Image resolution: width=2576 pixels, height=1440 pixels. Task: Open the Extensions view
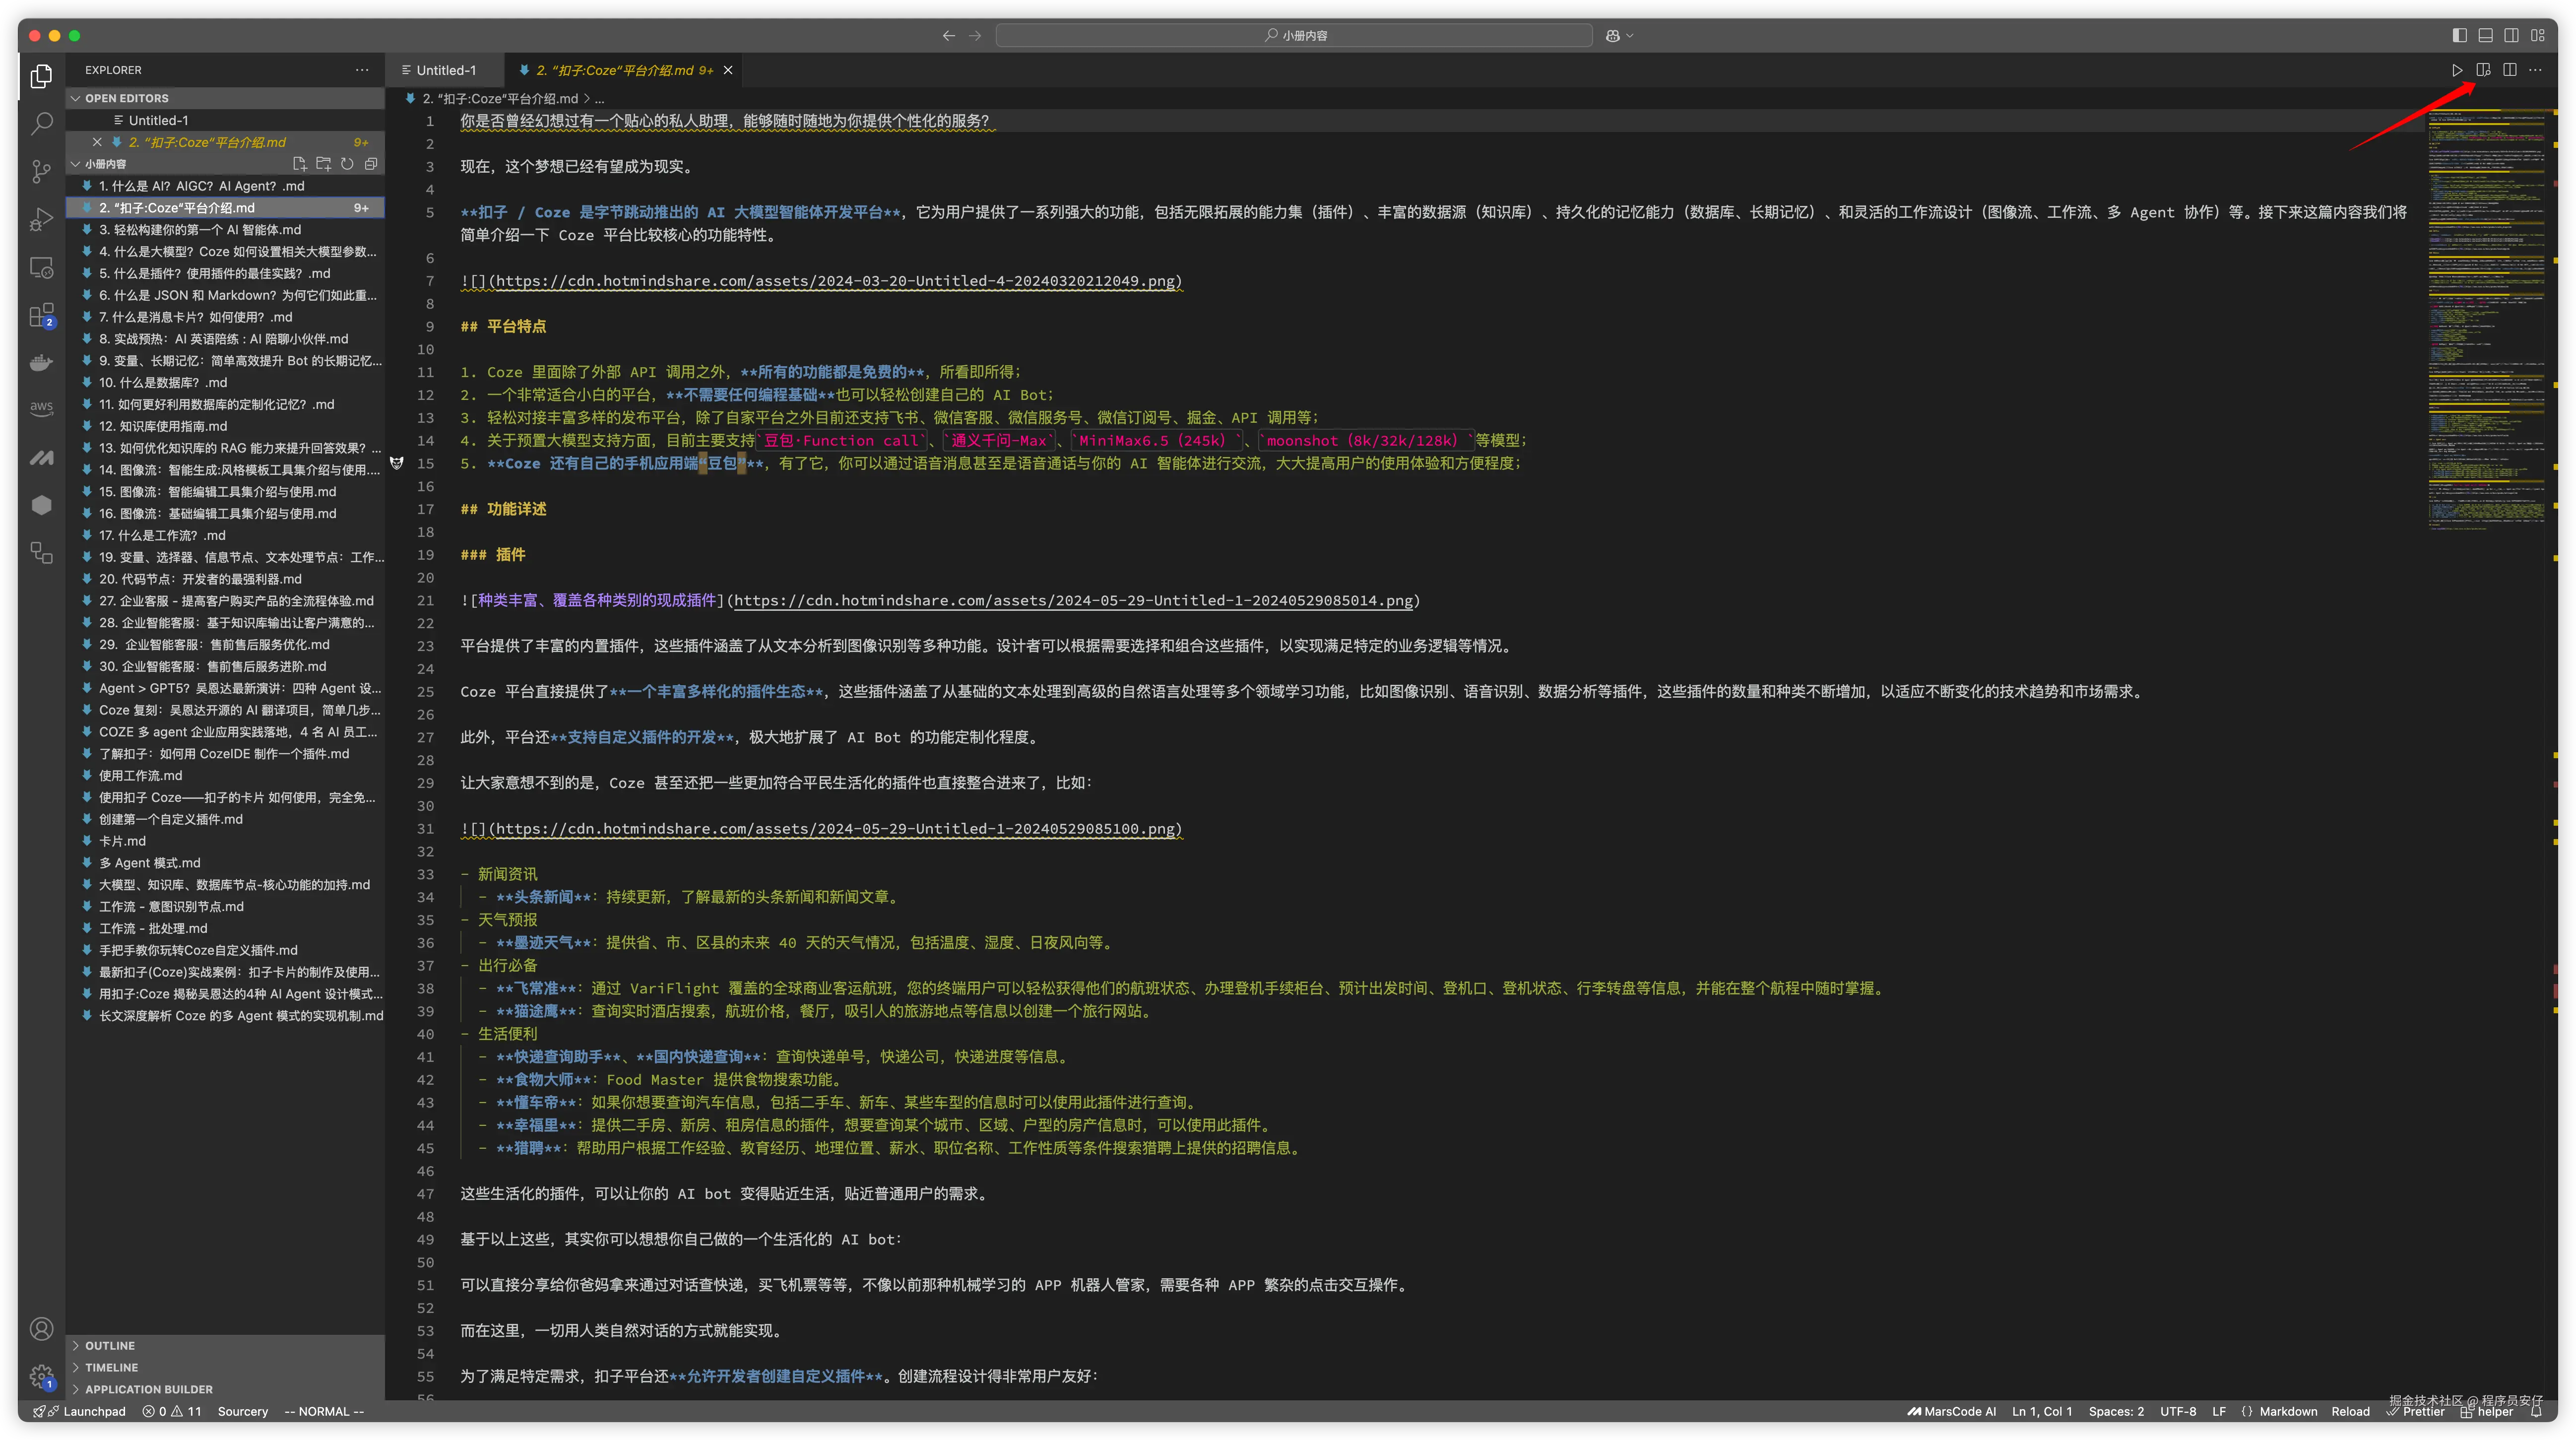(41, 316)
